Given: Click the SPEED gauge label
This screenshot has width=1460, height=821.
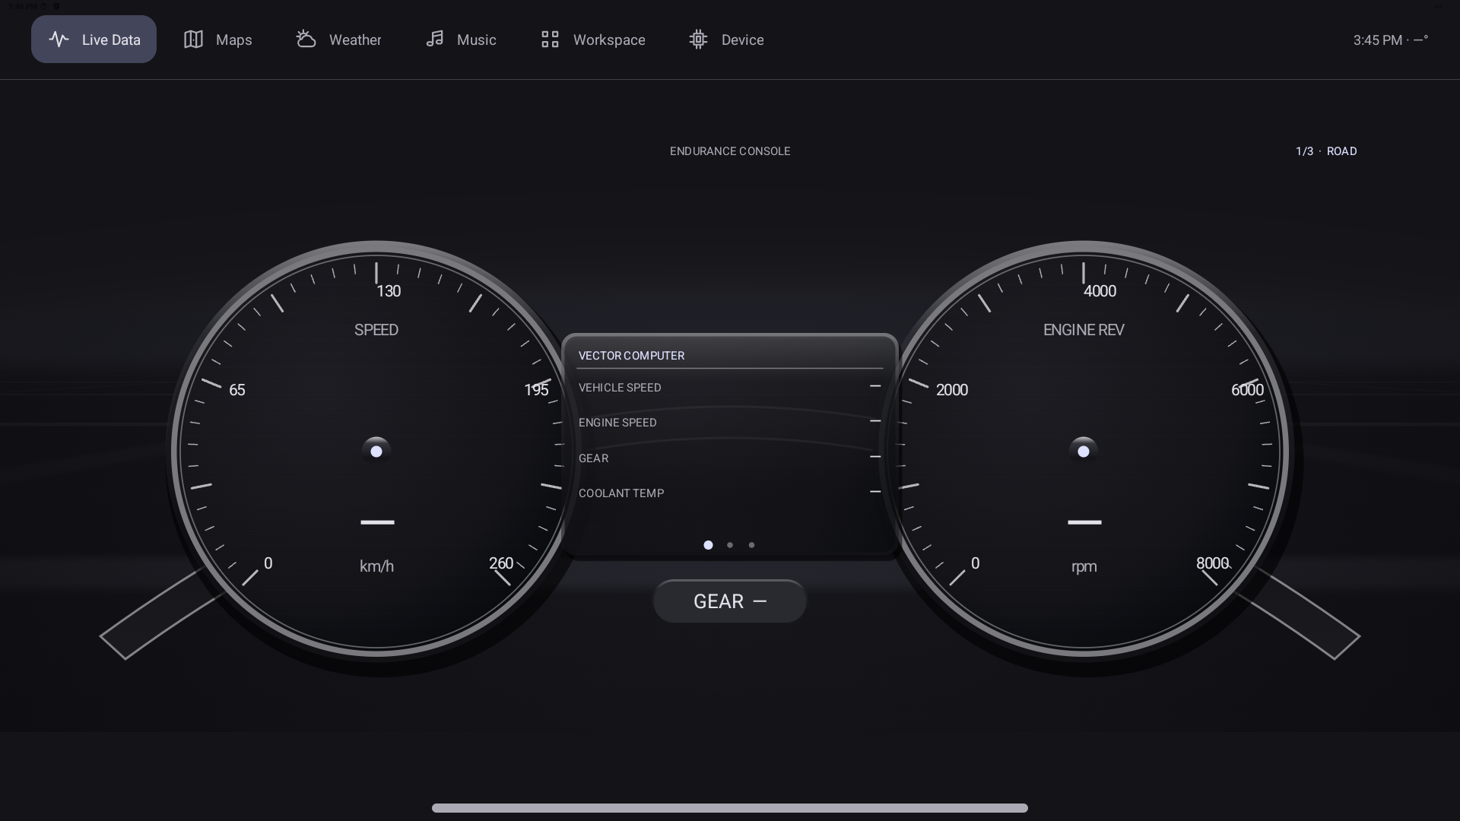Looking at the screenshot, I should (x=376, y=330).
